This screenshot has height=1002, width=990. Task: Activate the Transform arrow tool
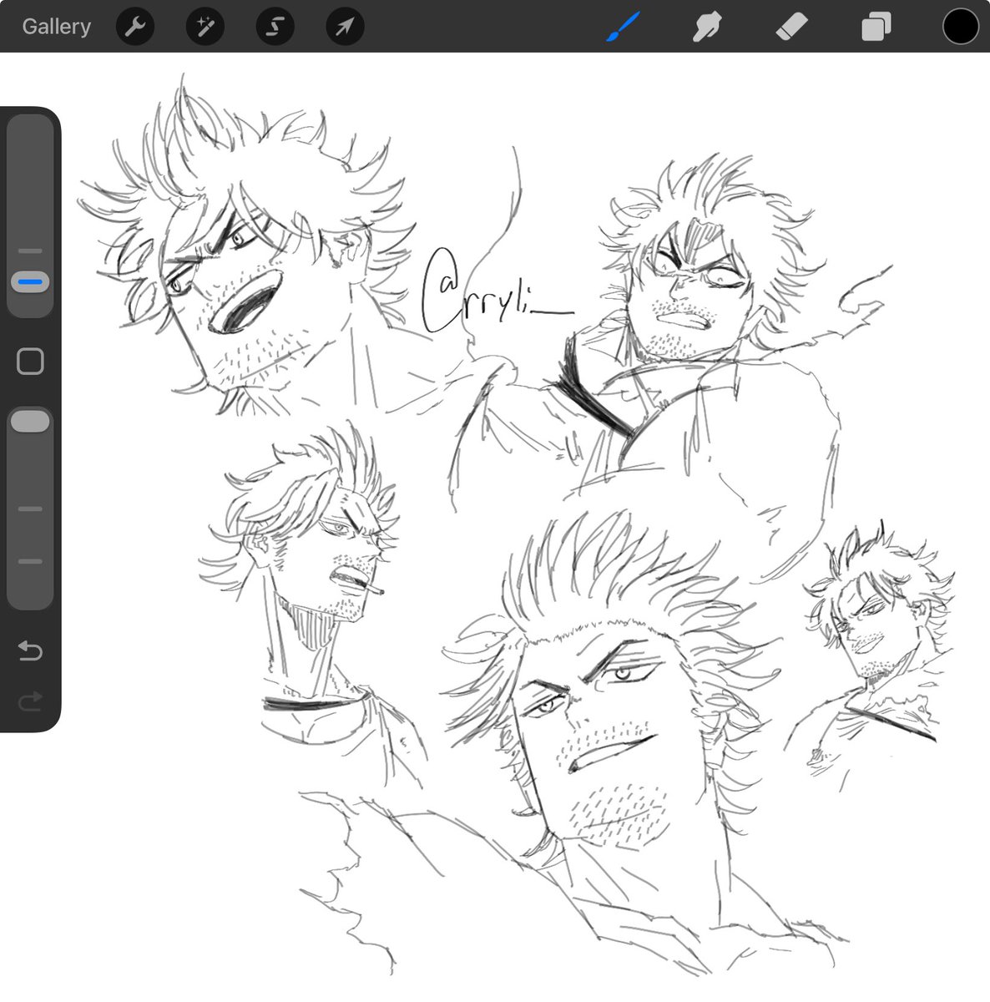(x=345, y=27)
